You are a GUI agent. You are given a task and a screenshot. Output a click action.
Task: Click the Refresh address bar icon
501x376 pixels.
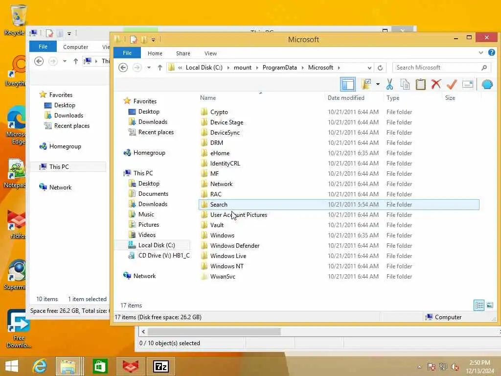pos(380,68)
